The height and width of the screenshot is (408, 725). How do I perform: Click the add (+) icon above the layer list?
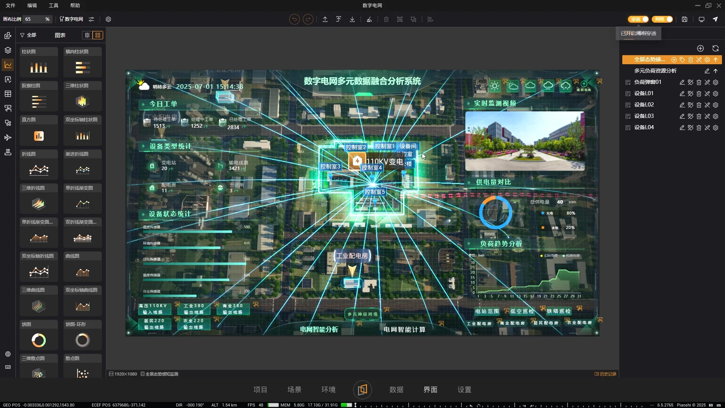coord(700,48)
